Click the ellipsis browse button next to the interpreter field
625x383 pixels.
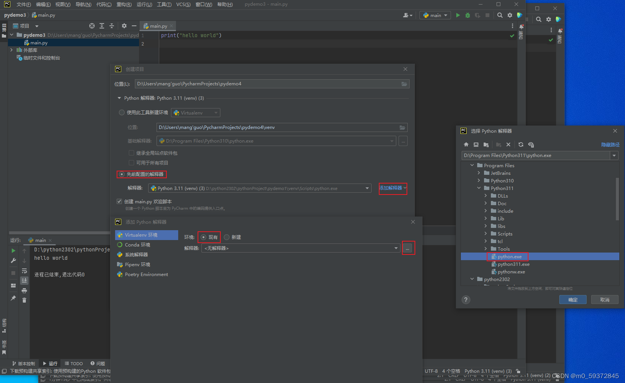[x=407, y=248]
